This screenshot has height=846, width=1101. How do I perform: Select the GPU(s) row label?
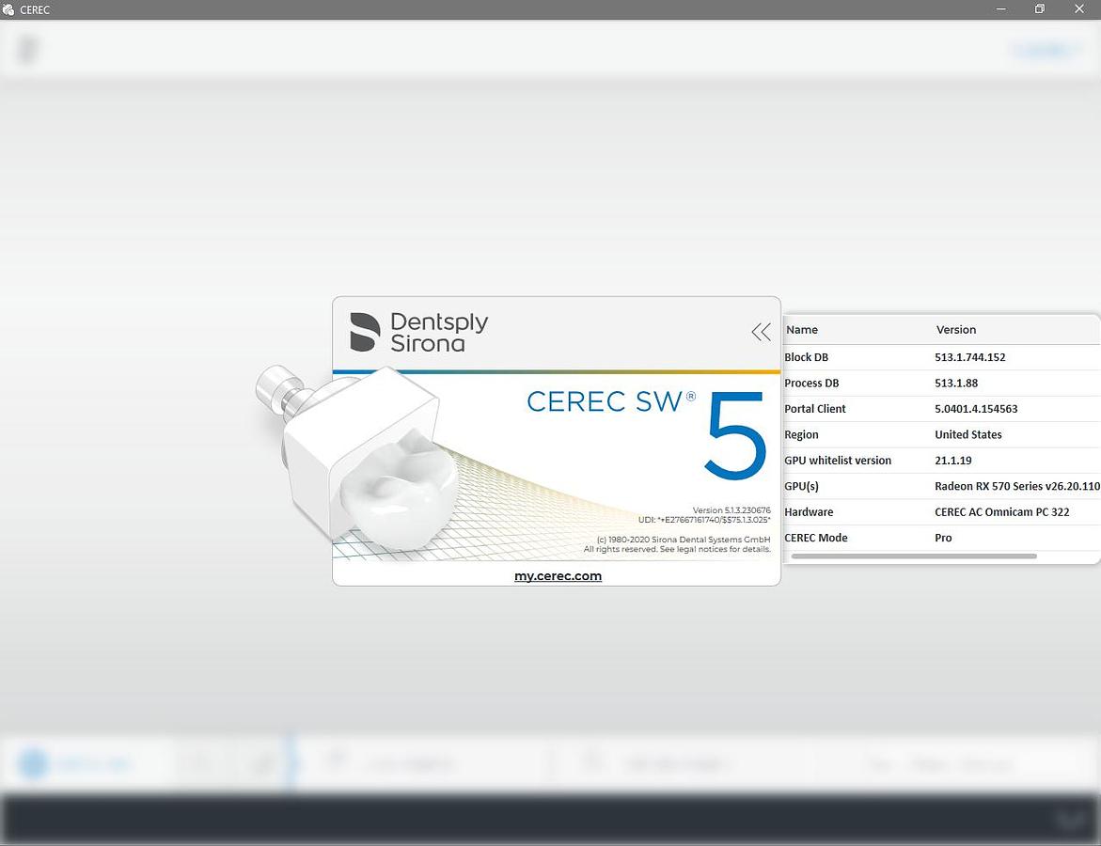pos(801,486)
